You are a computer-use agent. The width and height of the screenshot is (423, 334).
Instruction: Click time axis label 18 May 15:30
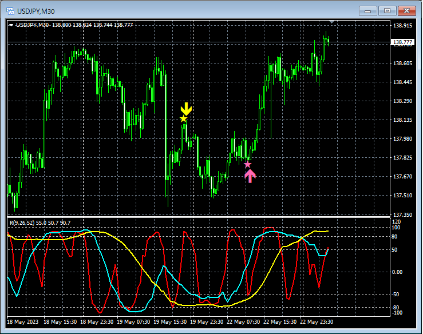pyautogui.click(x=60, y=322)
